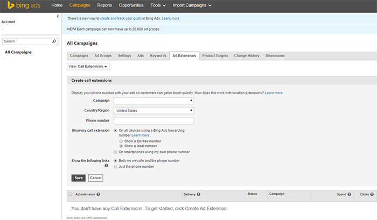
Task: Click help icon beside Spend column
Action: (349, 194)
